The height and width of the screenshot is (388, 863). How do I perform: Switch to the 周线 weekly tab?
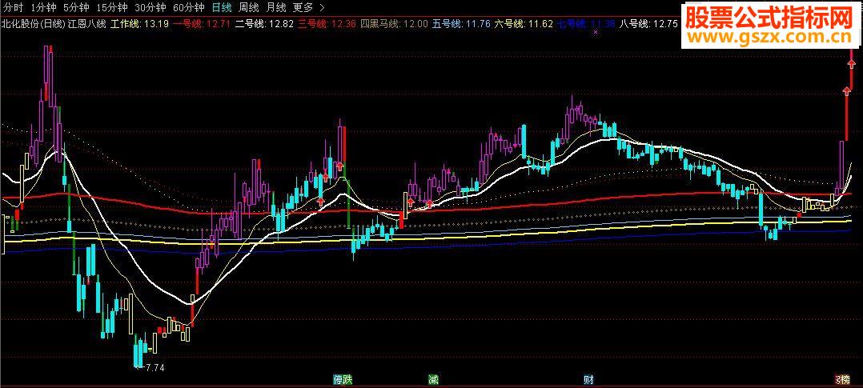[249, 8]
